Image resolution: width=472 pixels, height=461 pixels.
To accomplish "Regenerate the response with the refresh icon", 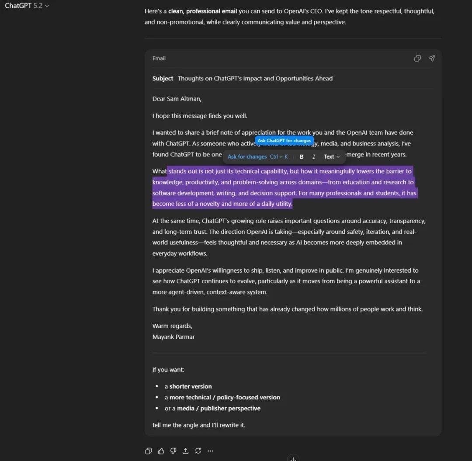I will [x=198, y=451].
